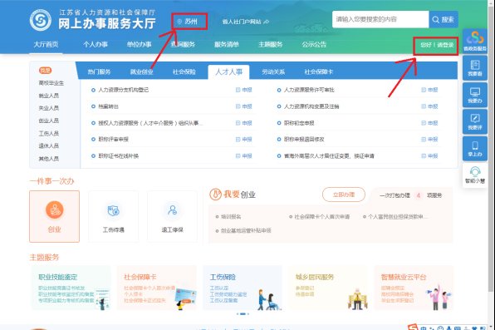Open the 社会保障卡 theme card
Screen dimensions: 495x330
pos(157,288)
